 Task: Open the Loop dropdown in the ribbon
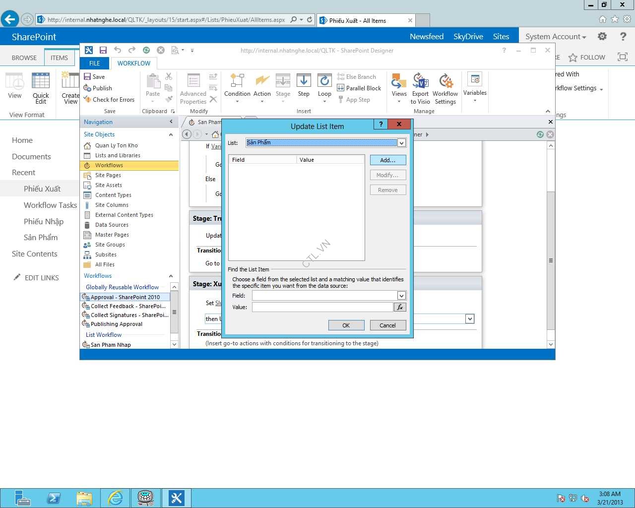(x=324, y=88)
